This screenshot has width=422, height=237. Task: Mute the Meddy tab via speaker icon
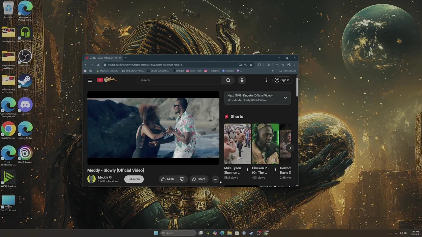(116, 58)
